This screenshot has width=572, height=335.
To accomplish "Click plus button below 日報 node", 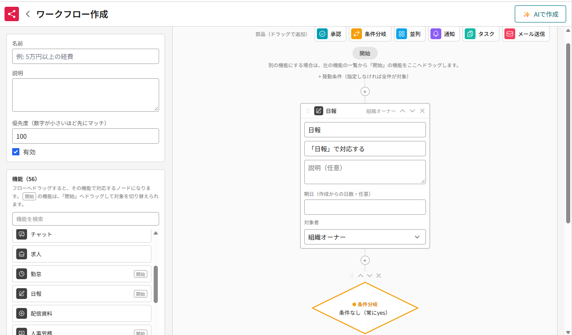I will 365,260.
